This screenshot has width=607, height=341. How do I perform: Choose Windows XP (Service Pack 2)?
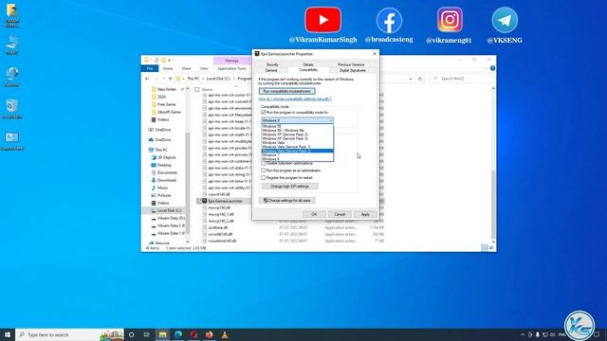pyautogui.click(x=297, y=135)
